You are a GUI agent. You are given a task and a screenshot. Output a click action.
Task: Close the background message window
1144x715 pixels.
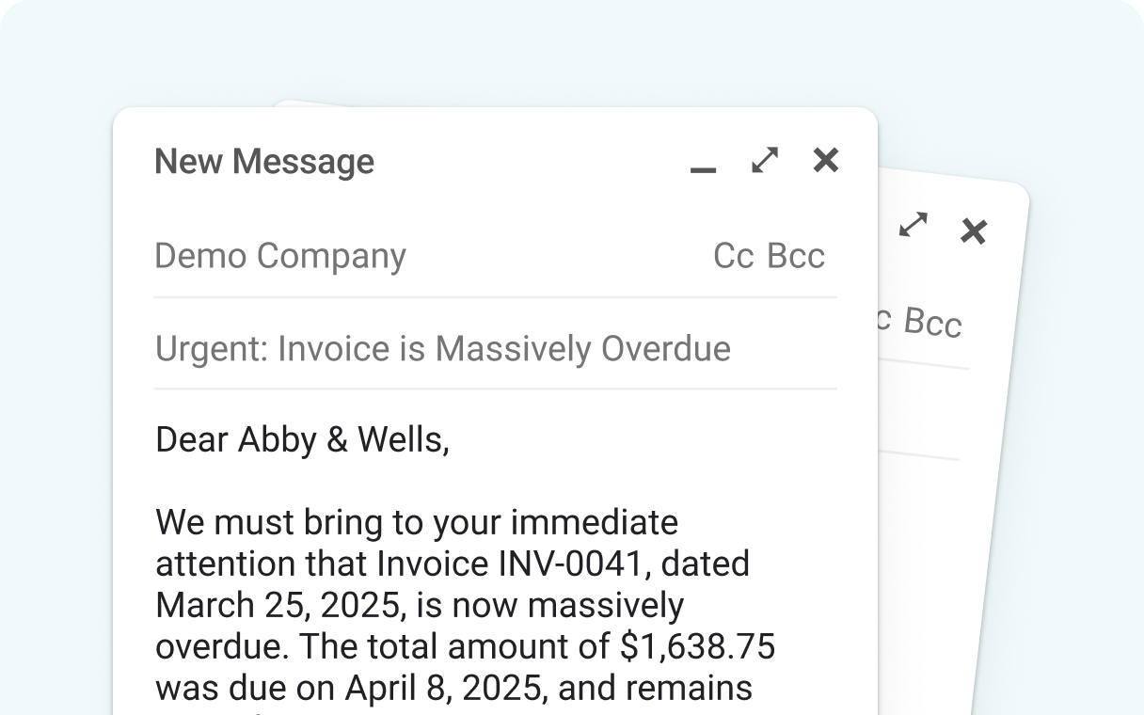973,230
